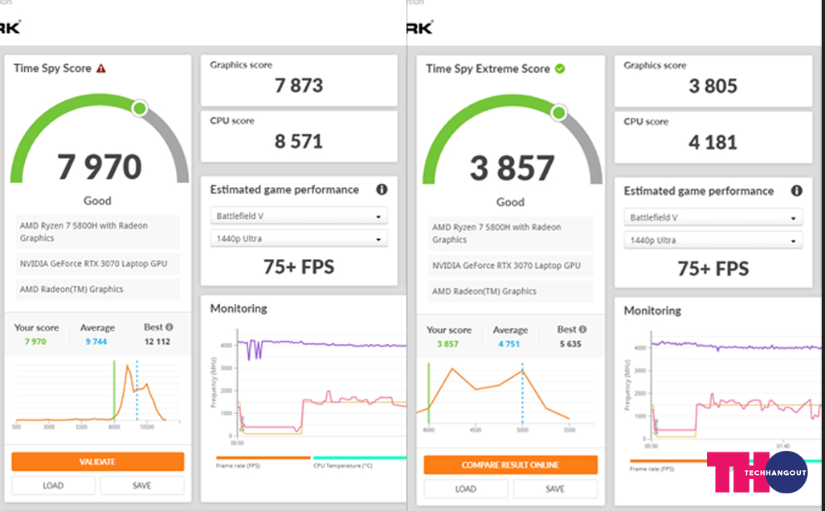
Task: Click Your score value 3 857 in green
Action: 447,344
